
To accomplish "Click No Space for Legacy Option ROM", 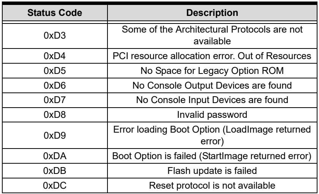I will point(212,71).
